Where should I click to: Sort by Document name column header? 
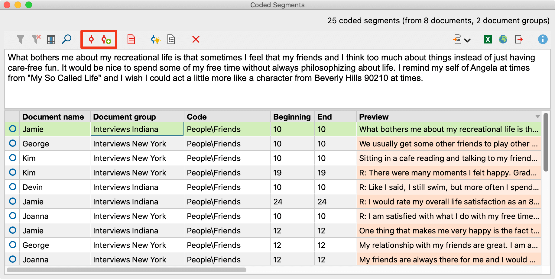[53, 117]
